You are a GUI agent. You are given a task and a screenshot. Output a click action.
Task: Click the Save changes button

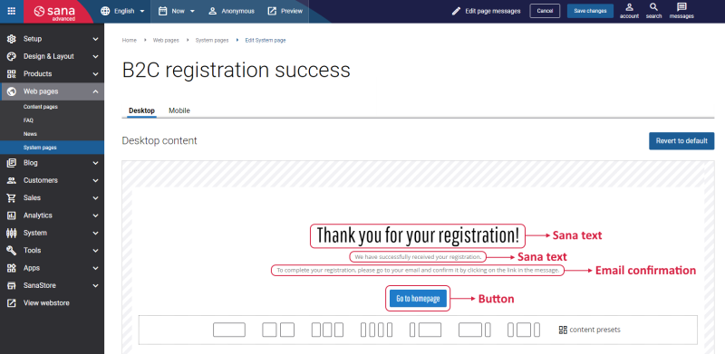pos(590,11)
